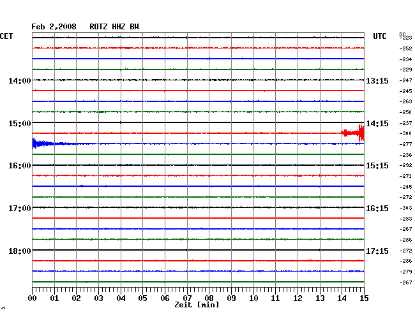Click the red seismic burst near minute 14
This screenshot has width=415, height=315.
tap(353, 133)
